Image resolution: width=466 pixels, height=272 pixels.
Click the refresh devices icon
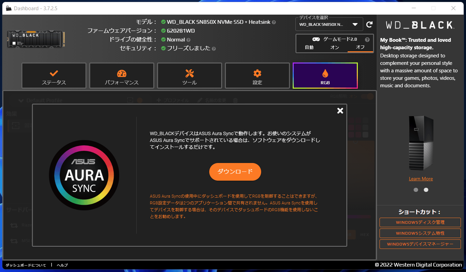click(x=369, y=24)
